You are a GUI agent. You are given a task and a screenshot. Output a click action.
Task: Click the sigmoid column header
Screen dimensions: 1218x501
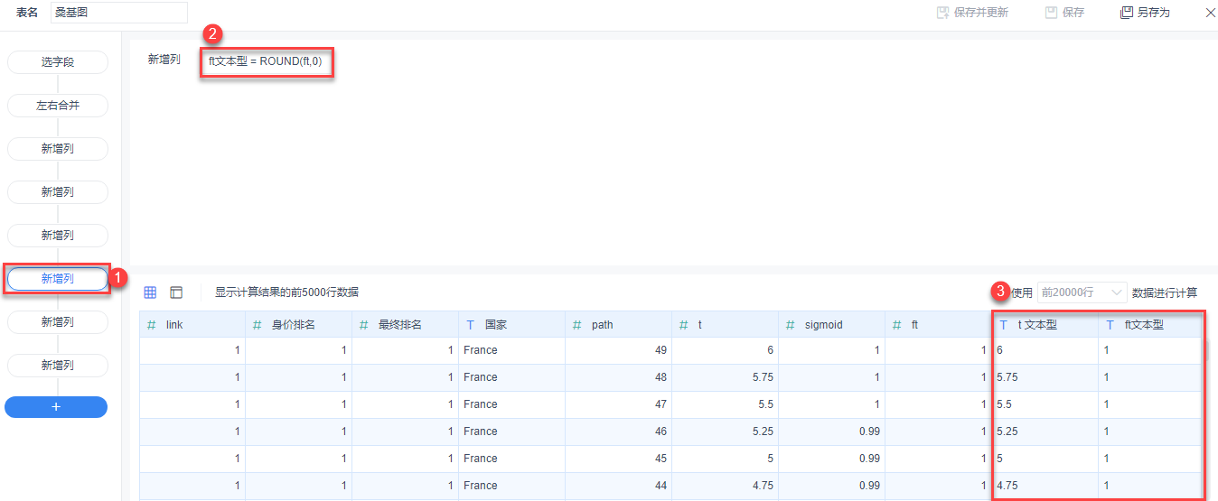coord(831,324)
